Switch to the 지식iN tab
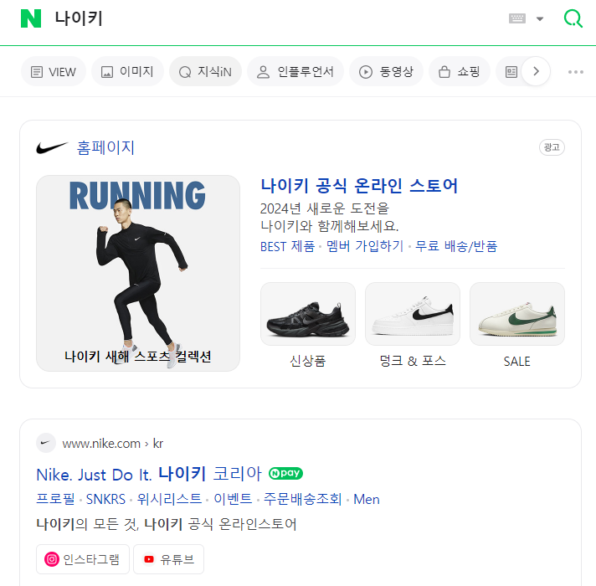 click(205, 71)
